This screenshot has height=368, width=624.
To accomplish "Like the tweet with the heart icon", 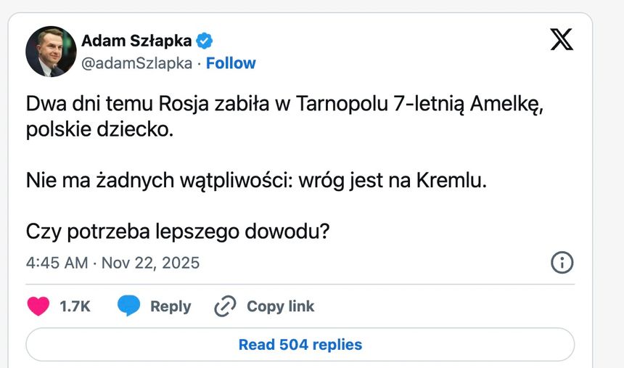I will pos(38,306).
